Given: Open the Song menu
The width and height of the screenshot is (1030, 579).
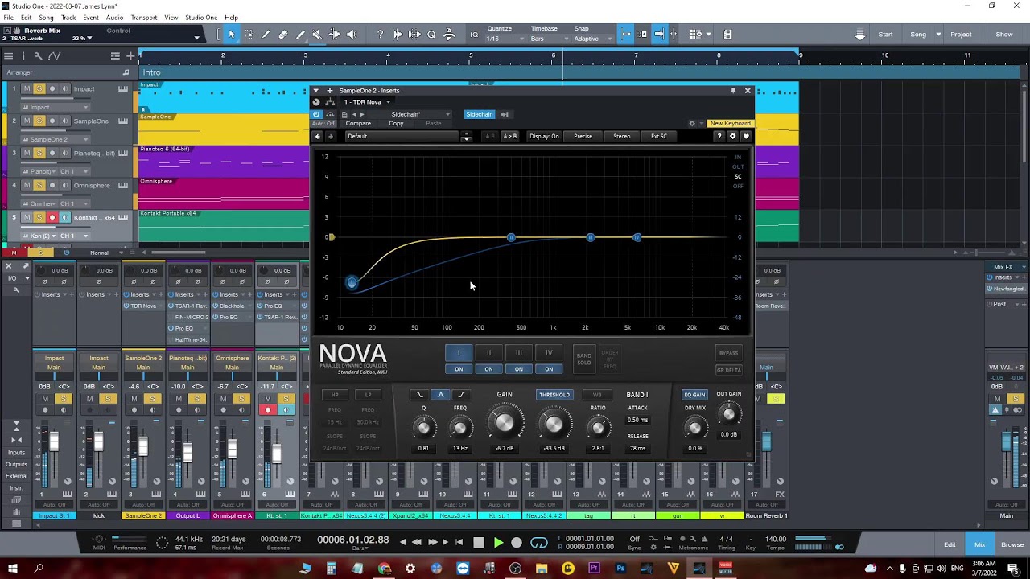Looking at the screenshot, I should click(x=47, y=18).
